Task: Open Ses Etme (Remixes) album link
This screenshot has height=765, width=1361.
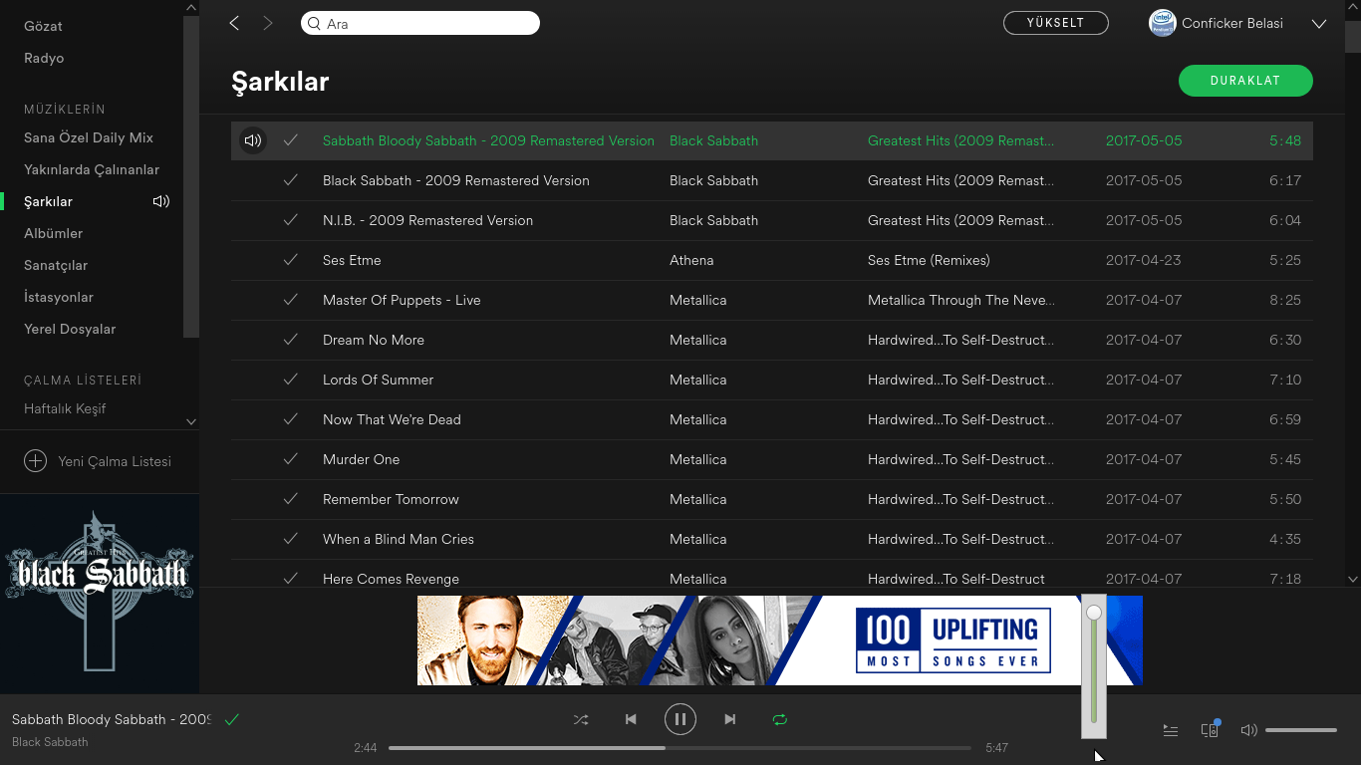Action: [x=929, y=260]
